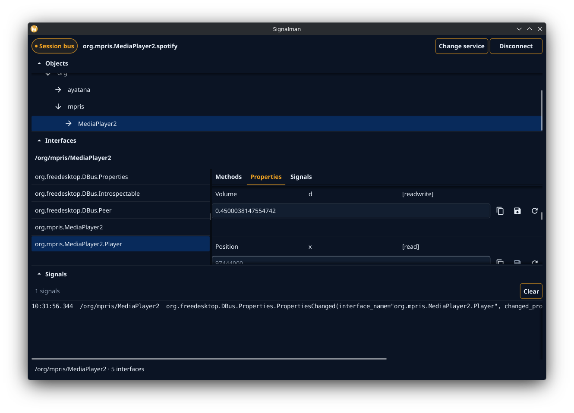Select the MediaPlayer2 tree node

click(x=286, y=124)
